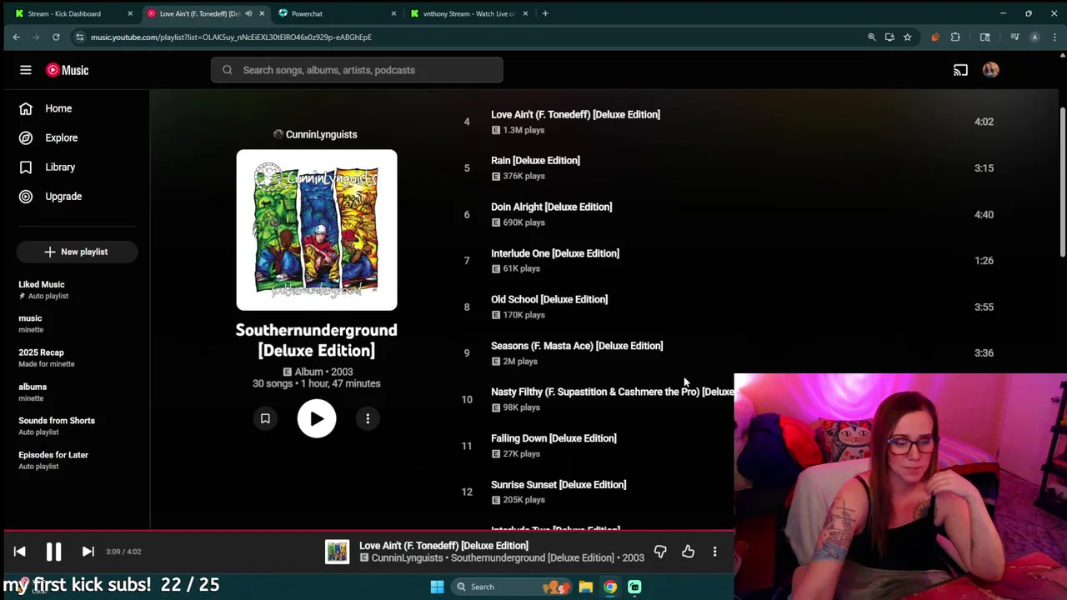Click the Southernunderground album cover
Image resolution: width=1067 pixels, height=600 pixels.
pyautogui.click(x=317, y=230)
